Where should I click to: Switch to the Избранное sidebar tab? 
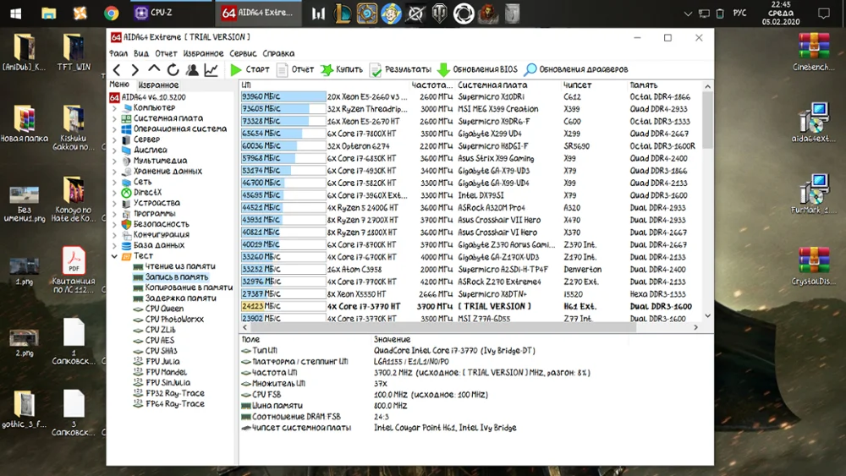[158, 85]
